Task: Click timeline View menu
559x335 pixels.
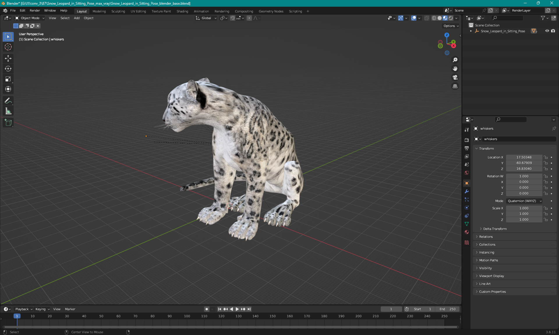Action: pos(57,309)
